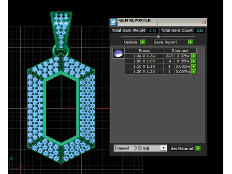Viewport: 232px width, 174px height.
Task: Click the Total Gem Weight label
Action: pos(129,30)
